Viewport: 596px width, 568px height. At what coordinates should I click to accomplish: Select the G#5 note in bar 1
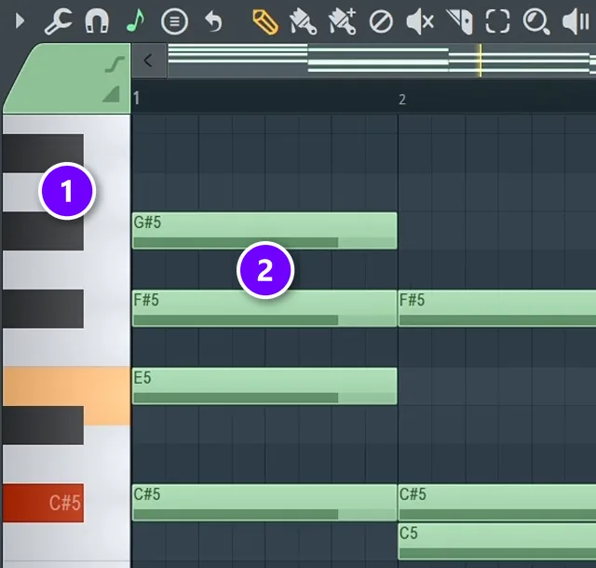pyautogui.click(x=264, y=231)
